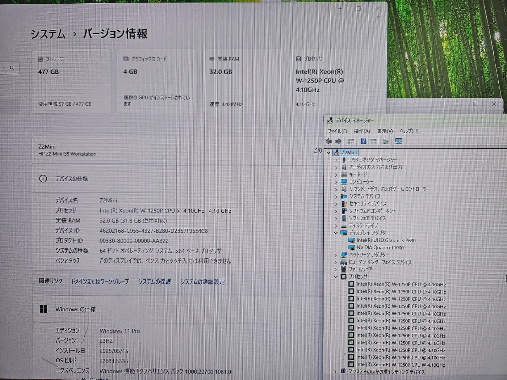Click the プロセッサ icon card
507x380 pixels.
298,59
